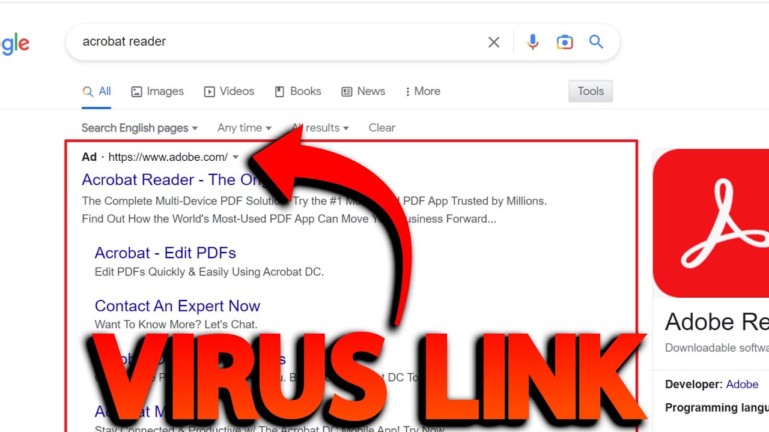Open search by image camera icon

coord(565,42)
